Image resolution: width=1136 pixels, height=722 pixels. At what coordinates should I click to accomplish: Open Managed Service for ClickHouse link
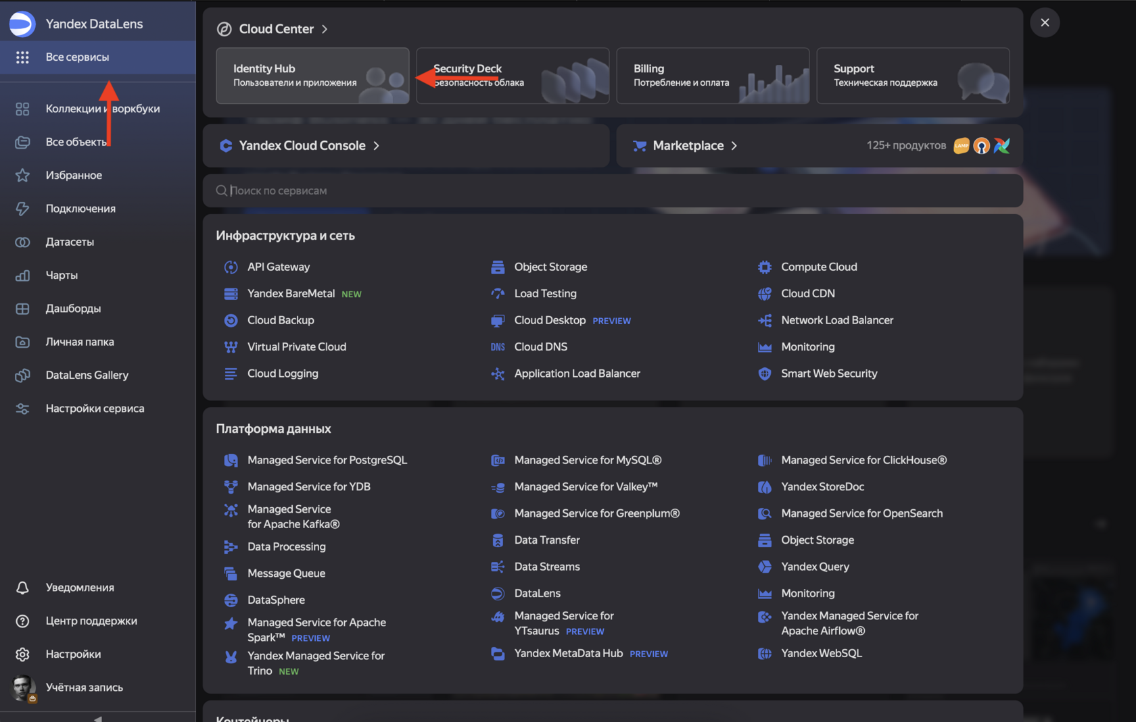coord(864,461)
